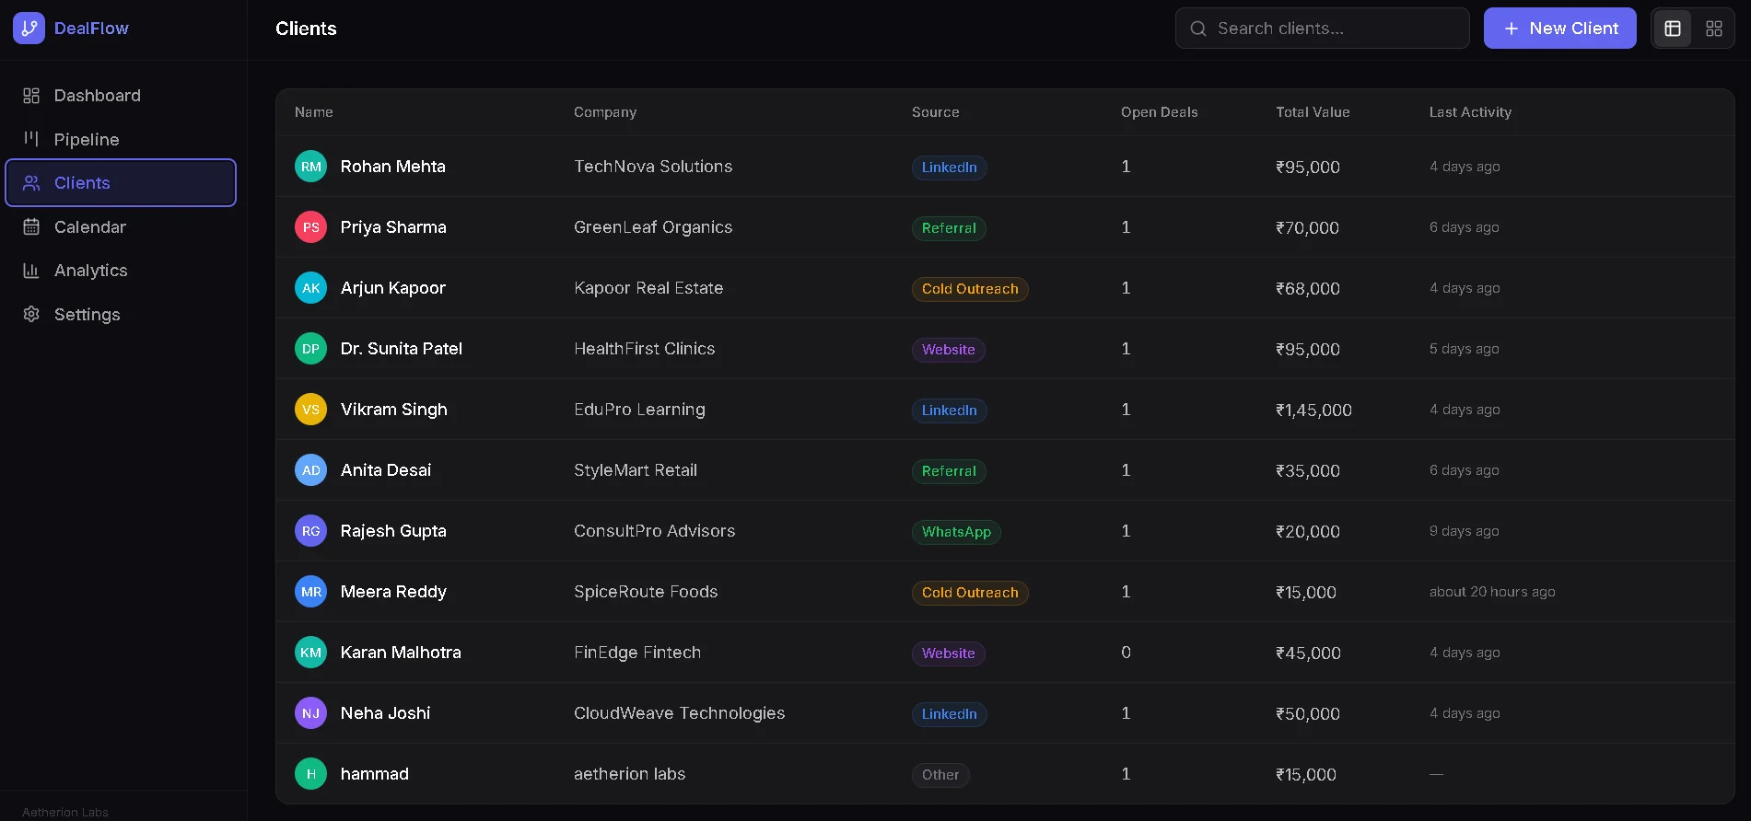
Task: Click the Other source badge for hammad
Action: pyautogui.click(x=940, y=775)
